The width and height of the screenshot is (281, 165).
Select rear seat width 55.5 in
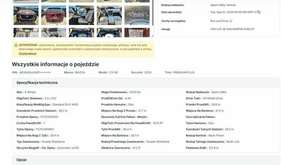point(229,129)
